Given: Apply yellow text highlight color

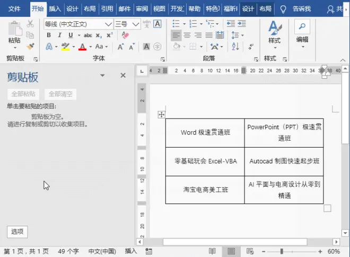Looking at the screenshot, I should pos(65,47).
